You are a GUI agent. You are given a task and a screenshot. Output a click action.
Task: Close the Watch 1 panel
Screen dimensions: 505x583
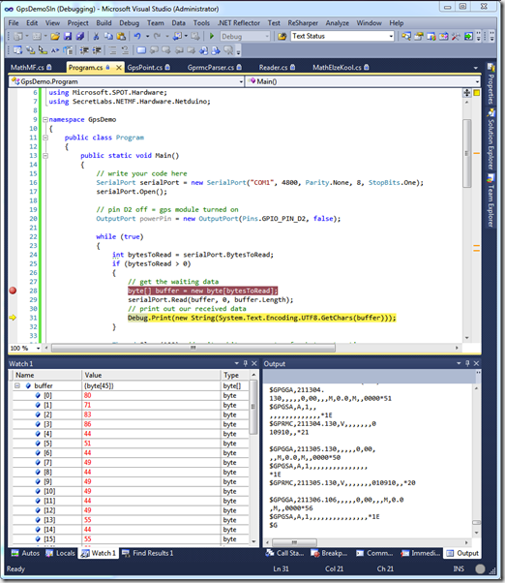(x=254, y=363)
